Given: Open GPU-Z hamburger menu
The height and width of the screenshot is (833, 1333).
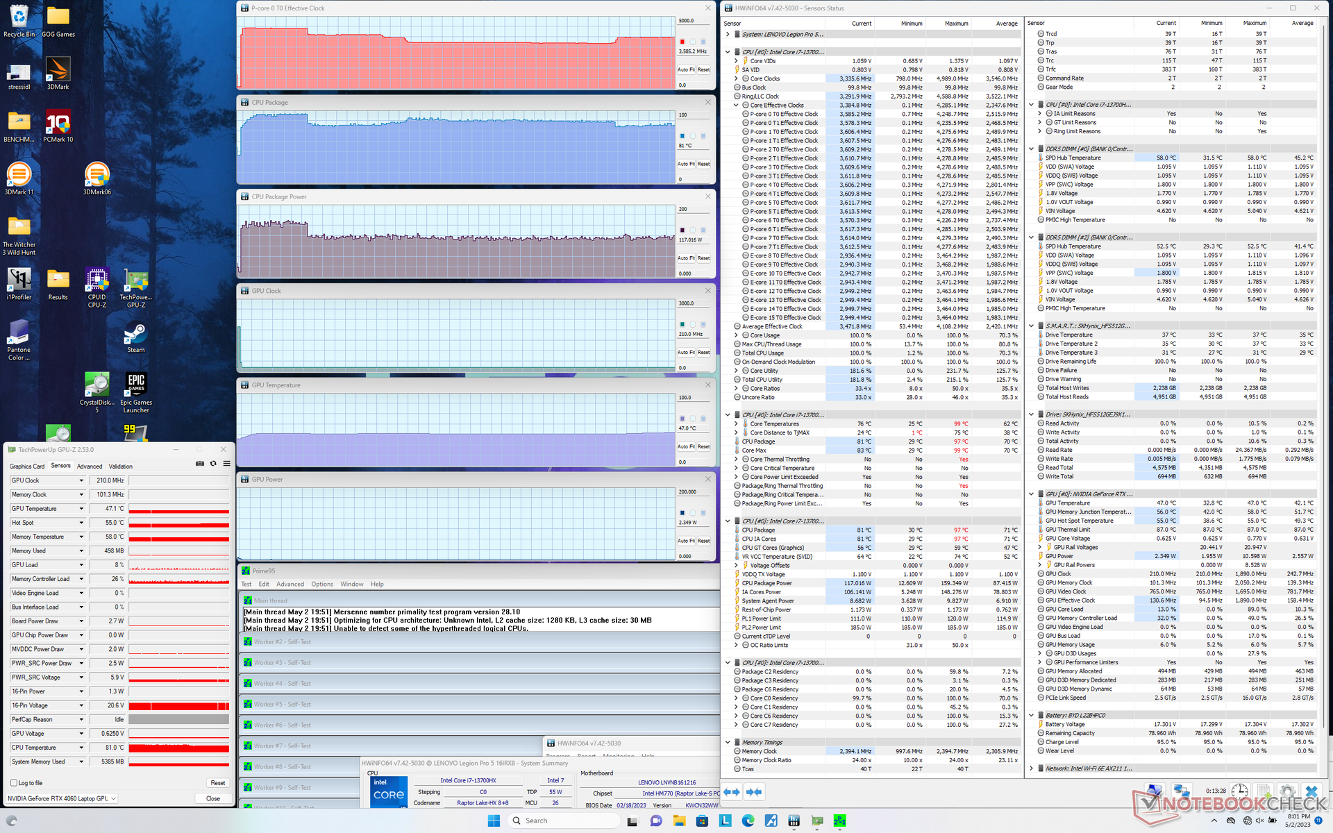Looking at the screenshot, I should (x=226, y=464).
